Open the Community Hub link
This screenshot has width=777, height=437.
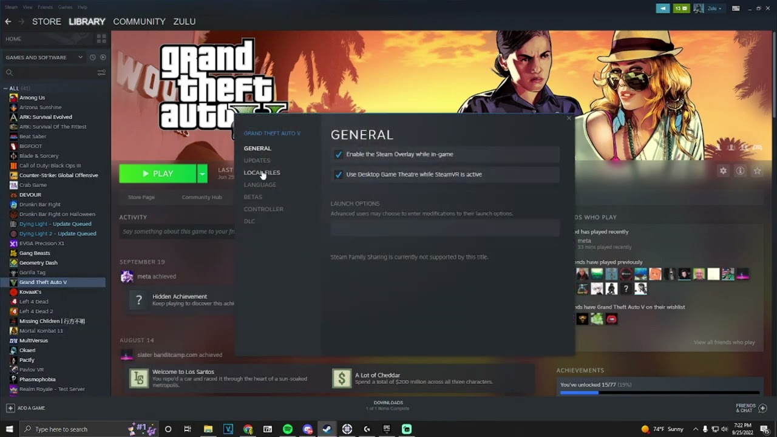pos(202,197)
